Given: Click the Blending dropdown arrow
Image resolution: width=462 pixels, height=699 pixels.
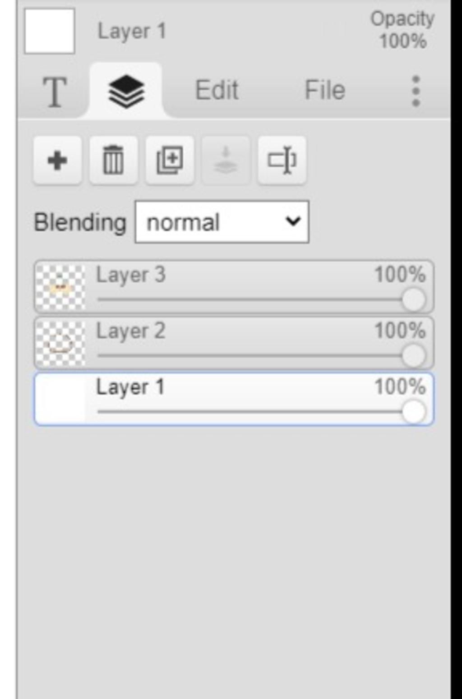Looking at the screenshot, I should tap(293, 221).
